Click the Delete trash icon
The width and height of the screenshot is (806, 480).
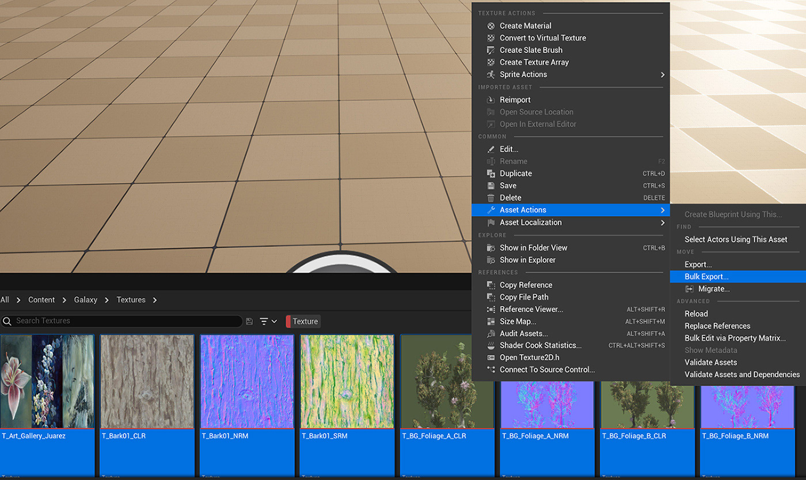tap(491, 198)
